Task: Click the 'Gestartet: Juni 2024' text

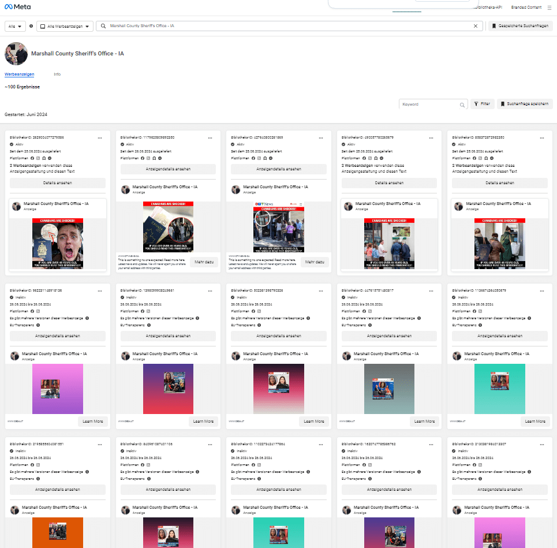Action: pyautogui.click(x=26, y=114)
